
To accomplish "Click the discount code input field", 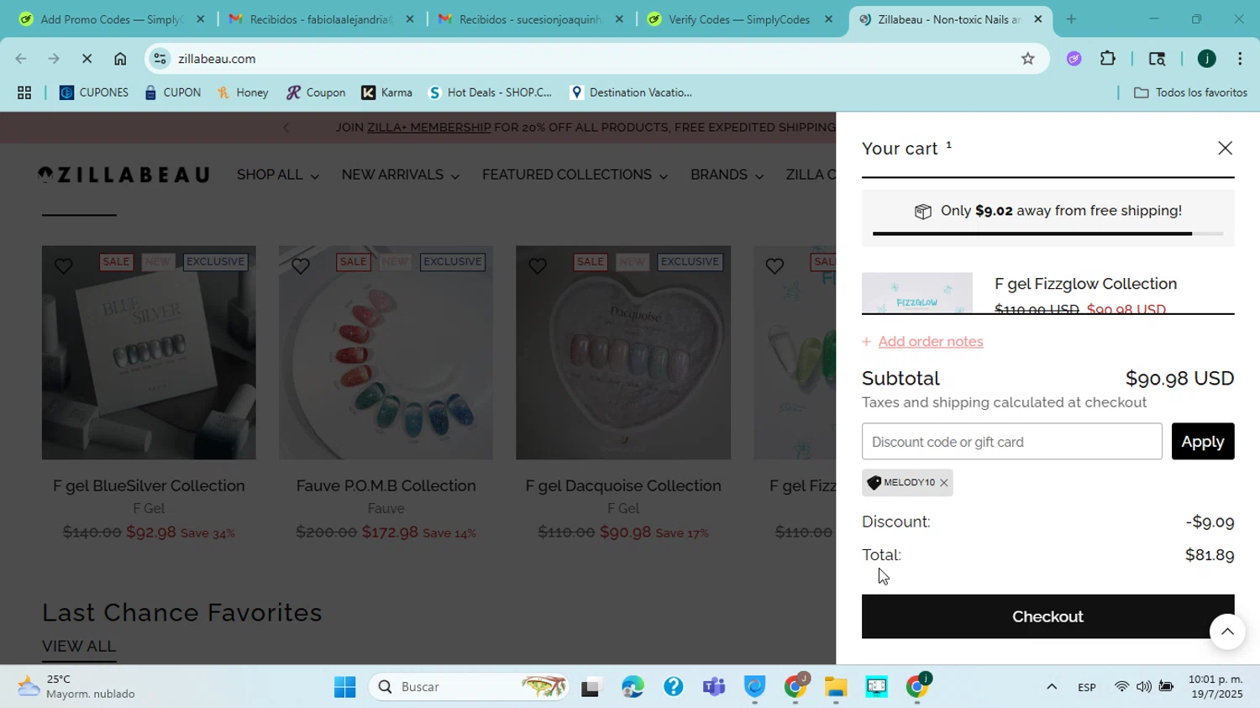I will point(1011,442).
